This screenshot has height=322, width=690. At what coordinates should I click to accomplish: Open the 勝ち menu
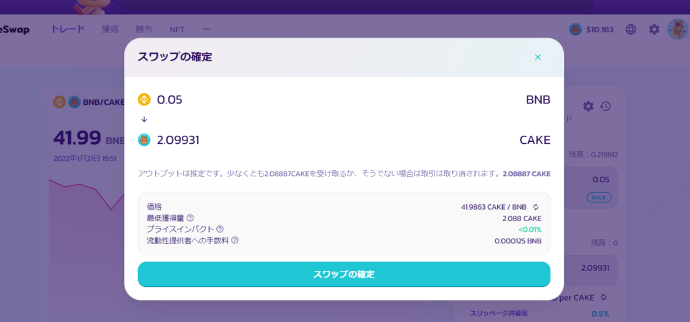click(144, 30)
